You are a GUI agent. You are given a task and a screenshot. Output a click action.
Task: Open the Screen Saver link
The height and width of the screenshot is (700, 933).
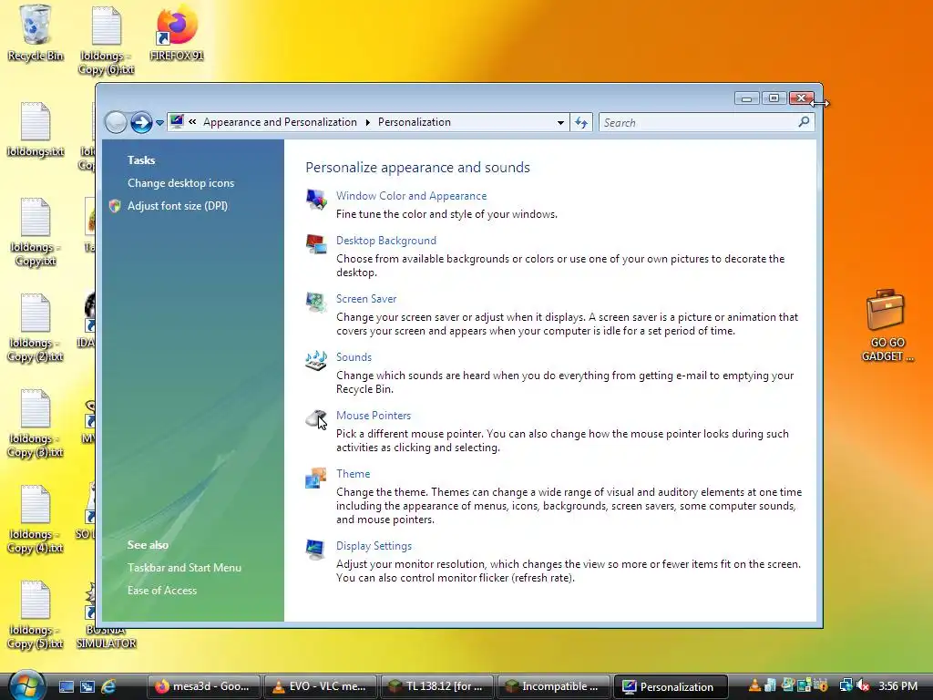366,299
